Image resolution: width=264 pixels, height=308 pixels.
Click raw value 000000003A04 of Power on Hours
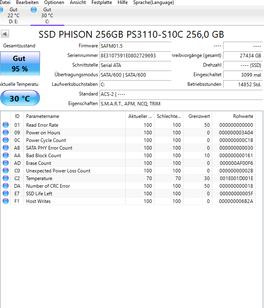[236, 133]
